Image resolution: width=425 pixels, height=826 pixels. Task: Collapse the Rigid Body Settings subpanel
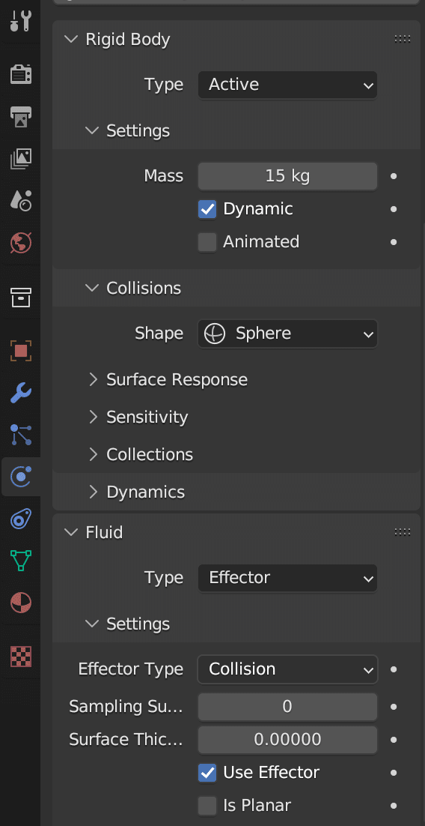coord(92,130)
